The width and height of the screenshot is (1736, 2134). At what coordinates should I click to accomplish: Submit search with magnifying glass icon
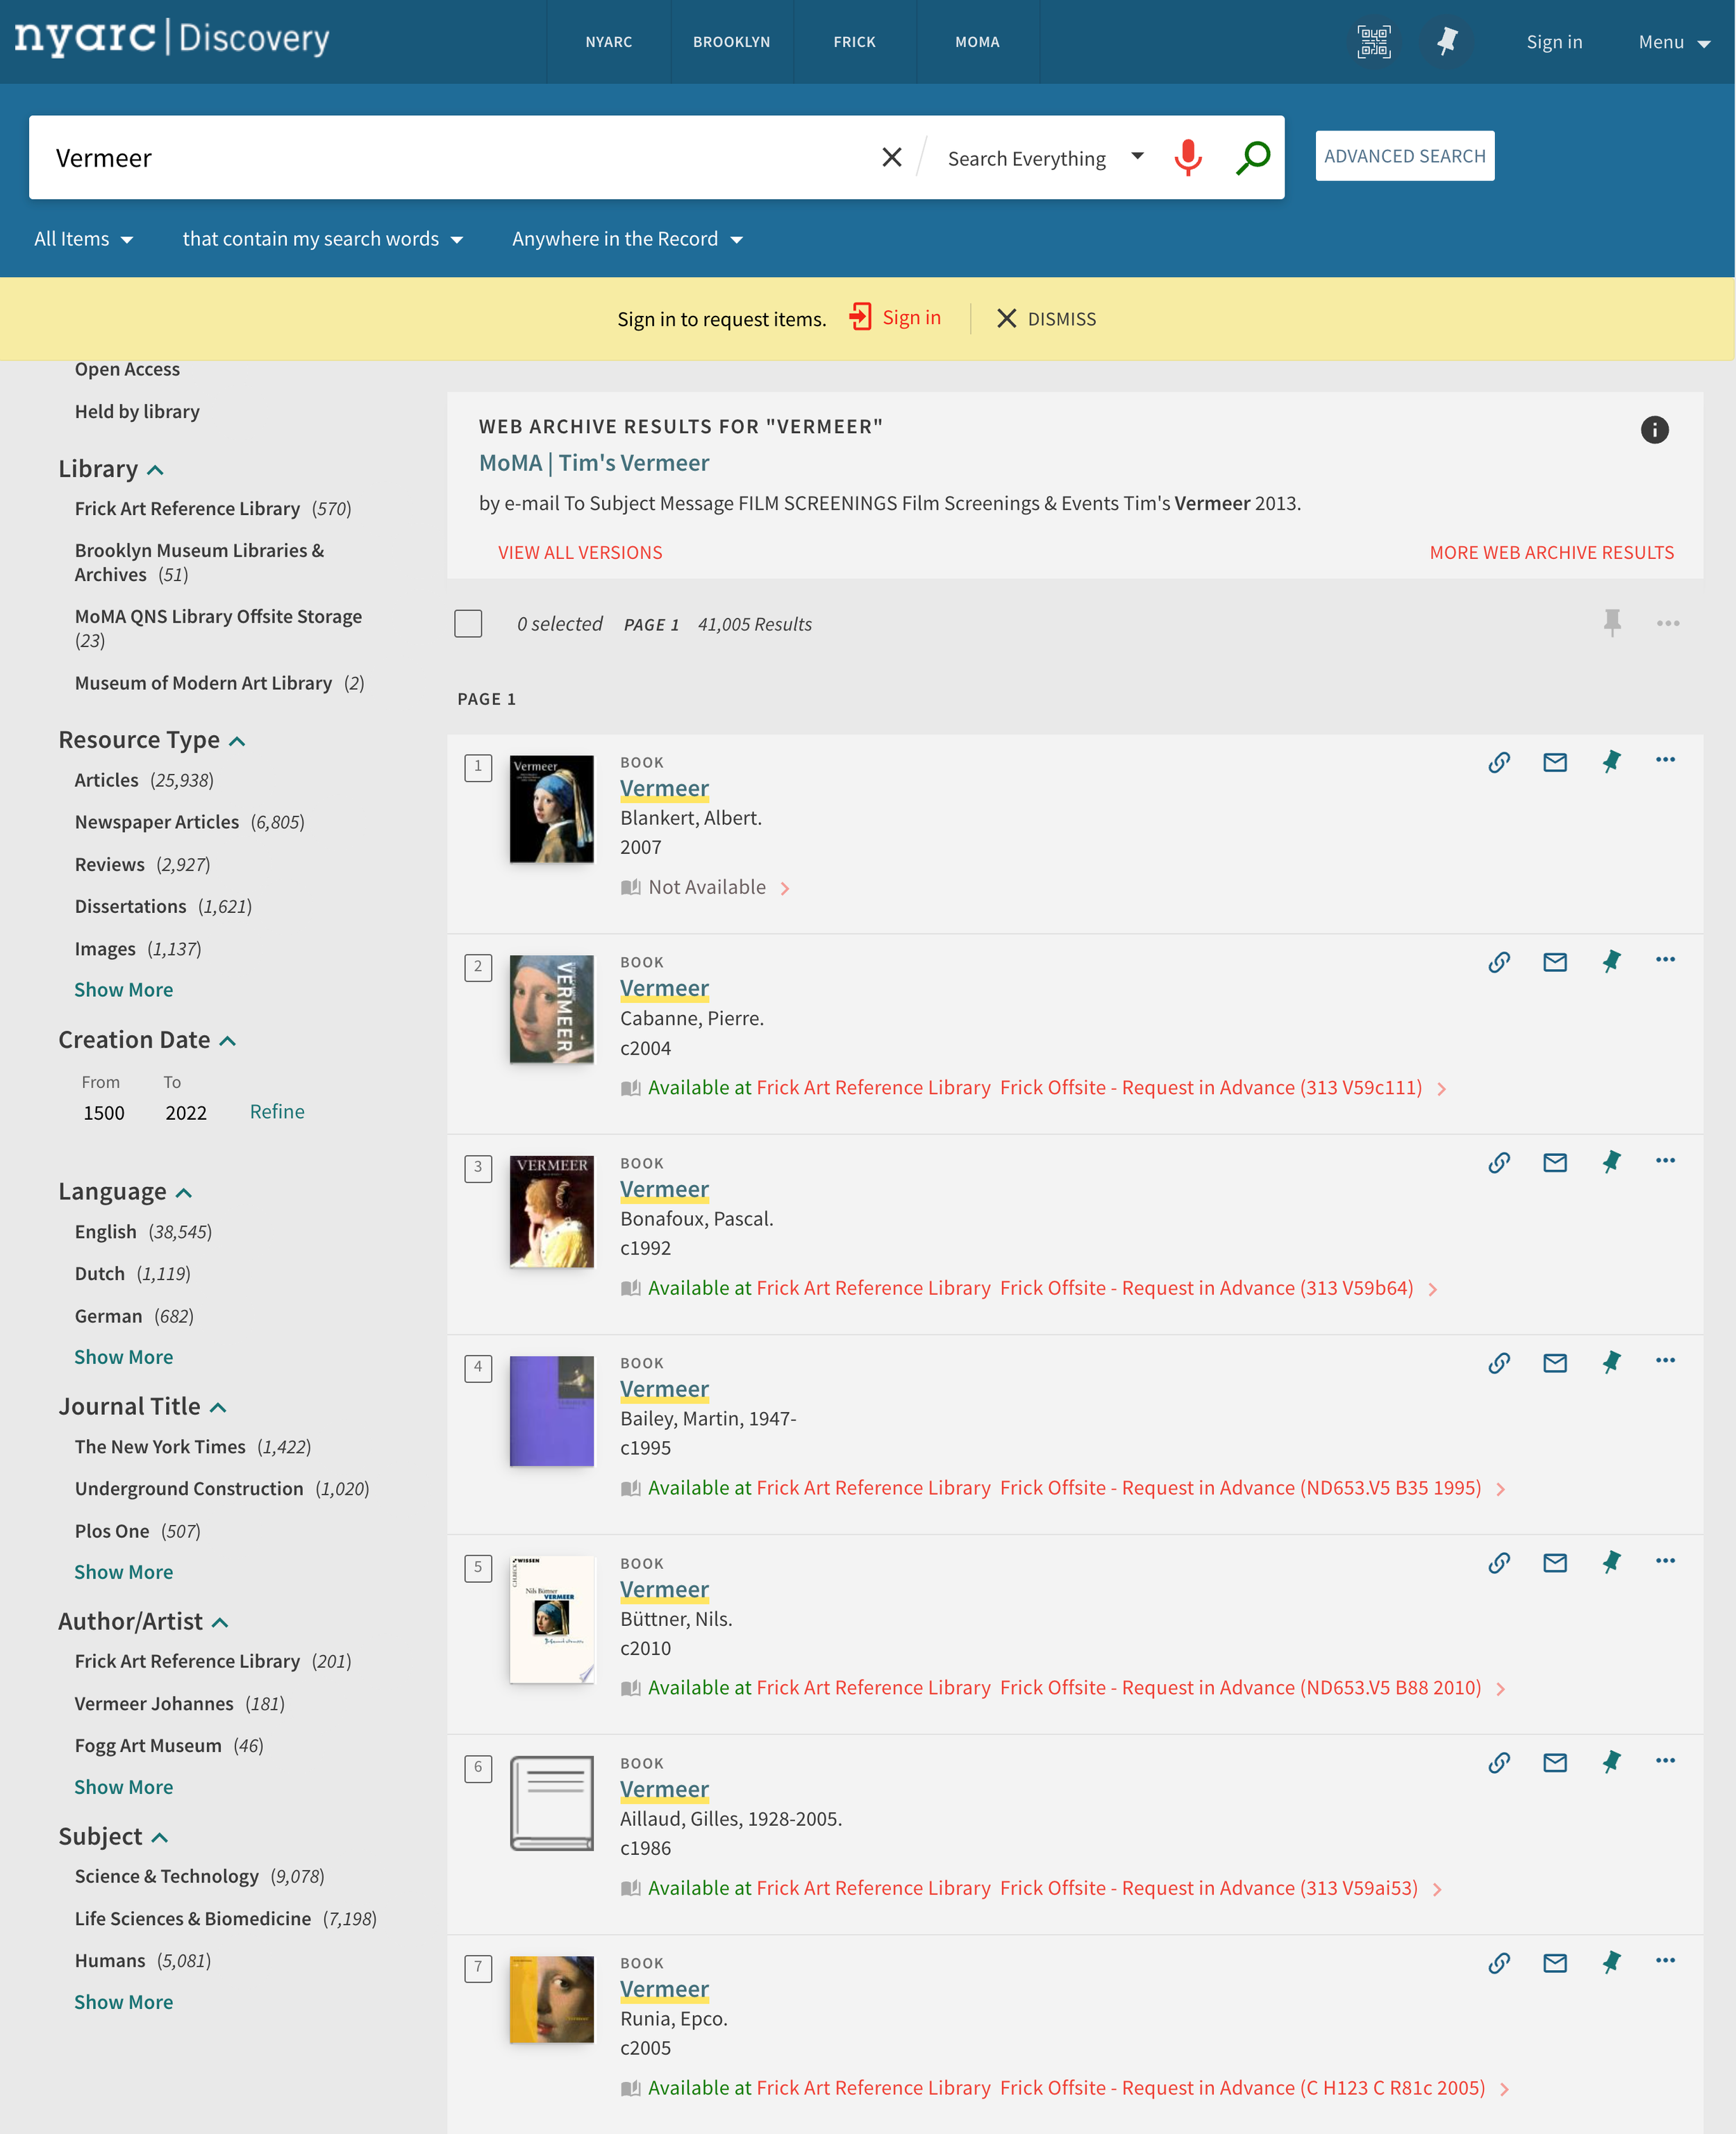point(1252,158)
